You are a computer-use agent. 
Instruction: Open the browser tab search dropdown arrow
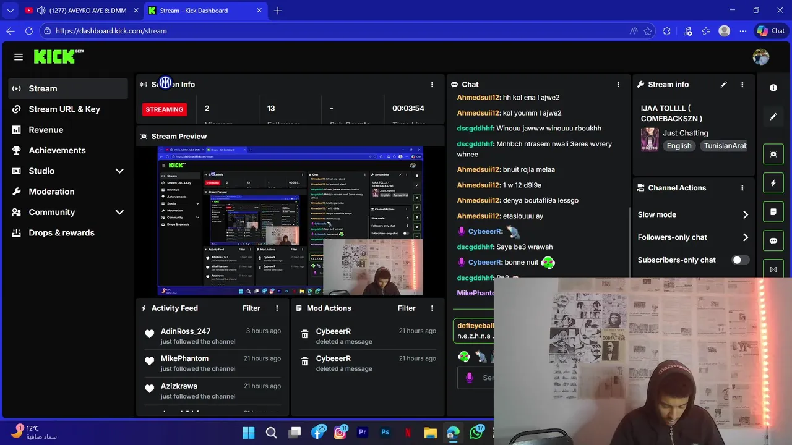(11, 11)
